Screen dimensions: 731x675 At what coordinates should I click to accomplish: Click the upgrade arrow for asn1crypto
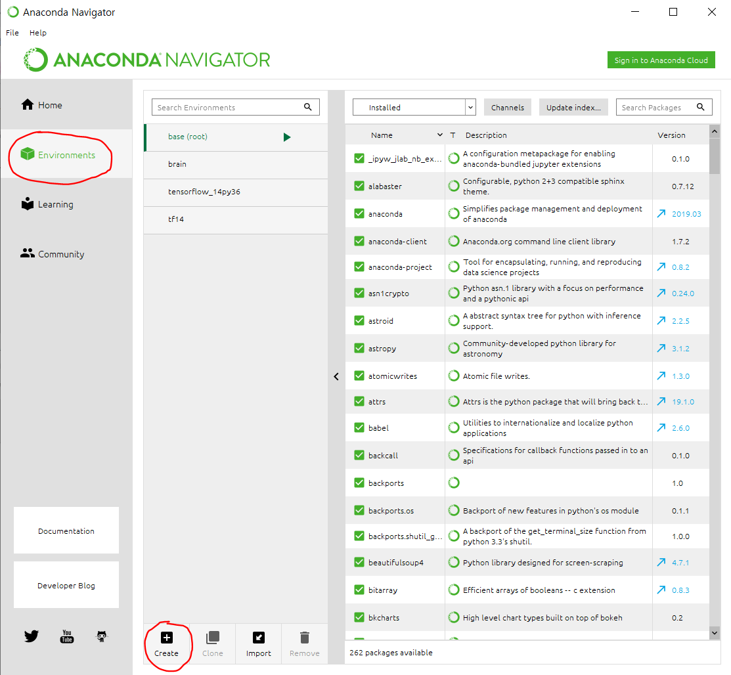[x=661, y=293]
